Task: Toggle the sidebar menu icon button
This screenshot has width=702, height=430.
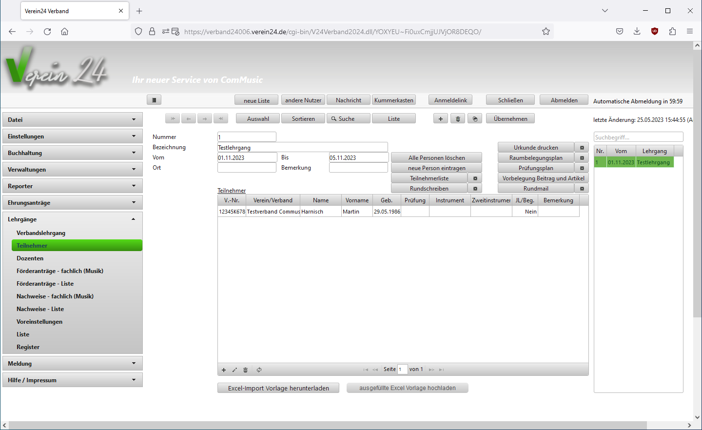Action: tap(154, 100)
